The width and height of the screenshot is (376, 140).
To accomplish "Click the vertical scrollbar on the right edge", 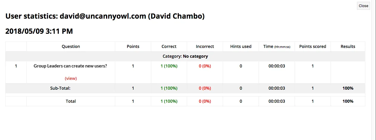I will pyautogui.click(x=374, y=70).
